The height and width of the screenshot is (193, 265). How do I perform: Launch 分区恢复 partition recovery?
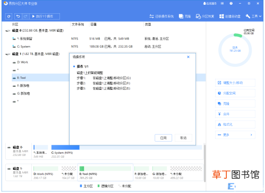(205, 16)
